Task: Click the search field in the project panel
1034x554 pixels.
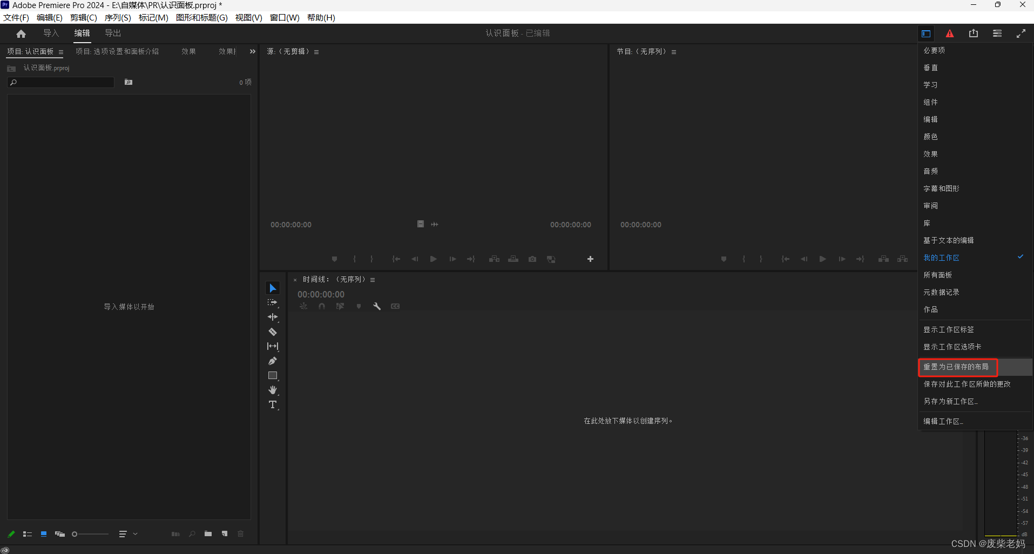Action: point(61,82)
